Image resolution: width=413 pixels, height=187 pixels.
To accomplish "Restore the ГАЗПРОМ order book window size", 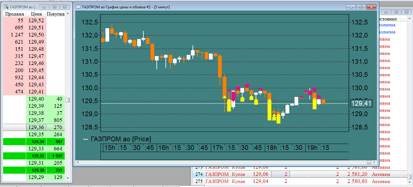I will (x=54, y=7).
